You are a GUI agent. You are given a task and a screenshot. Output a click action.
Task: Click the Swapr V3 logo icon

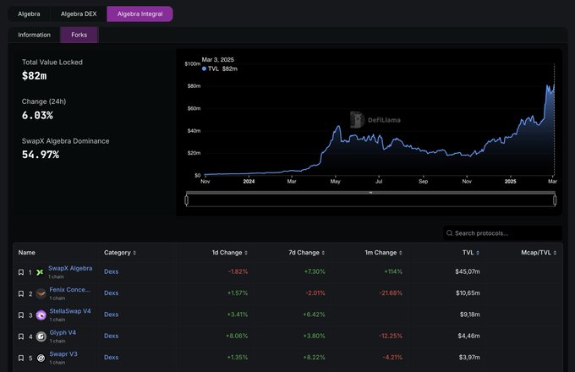coord(41,358)
